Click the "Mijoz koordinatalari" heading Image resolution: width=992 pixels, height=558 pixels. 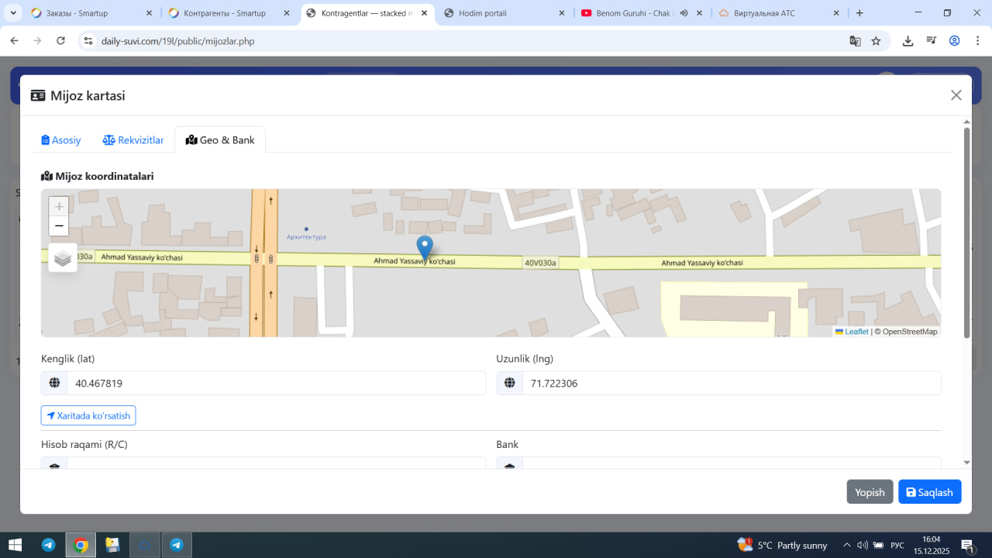tap(98, 176)
